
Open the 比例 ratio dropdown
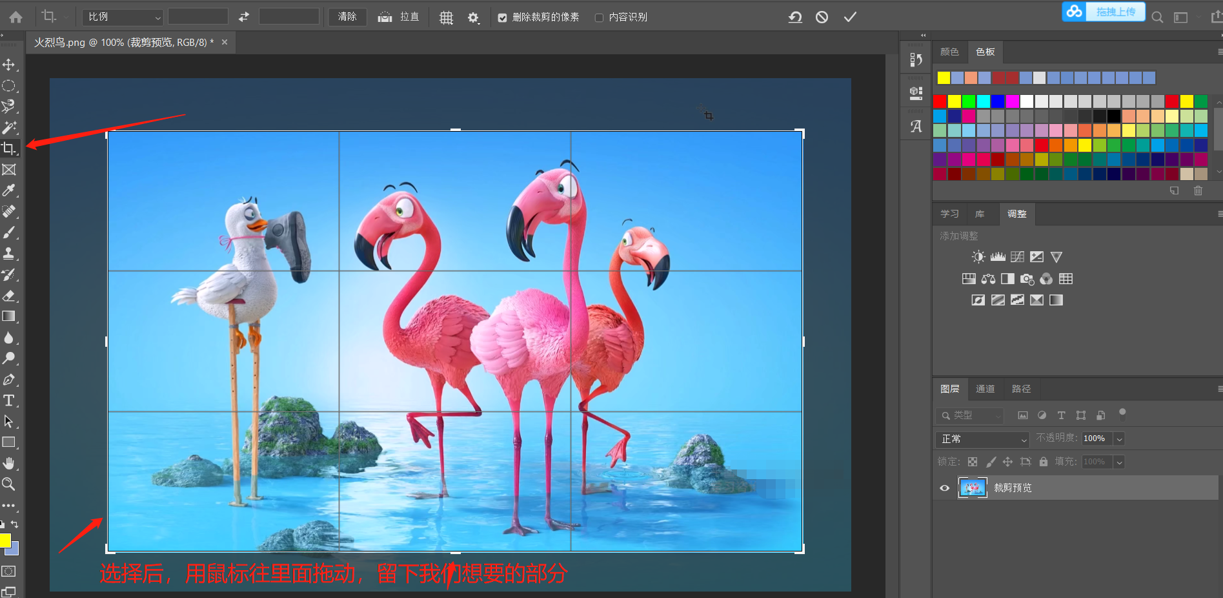123,17
